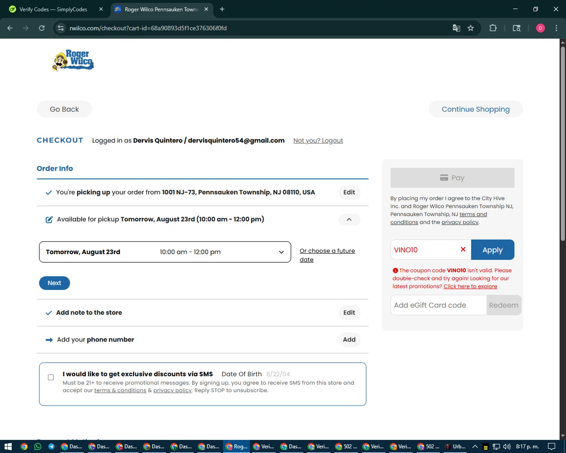Bookmark this page with the star icon
This screenshot has width=566, height=453.
(471, 28)
